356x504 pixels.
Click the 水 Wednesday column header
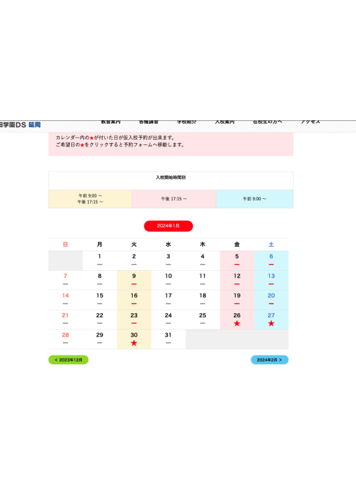pyautogui.click(x=169, y=245)
